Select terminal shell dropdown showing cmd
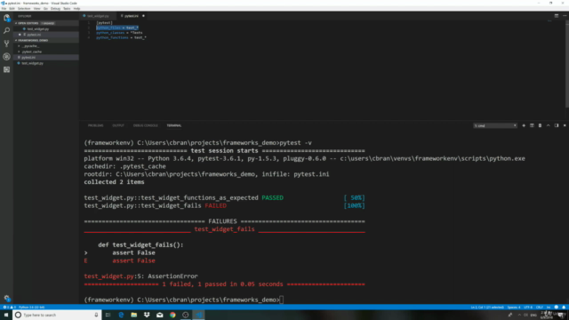This screenshot has height=320, width=569. pos(495,125)
